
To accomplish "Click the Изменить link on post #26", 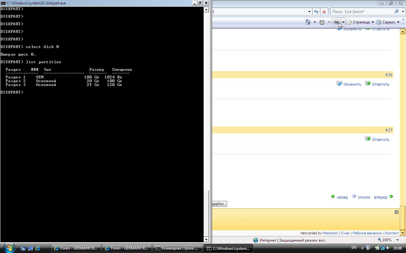I will click(x=352, y=84).
